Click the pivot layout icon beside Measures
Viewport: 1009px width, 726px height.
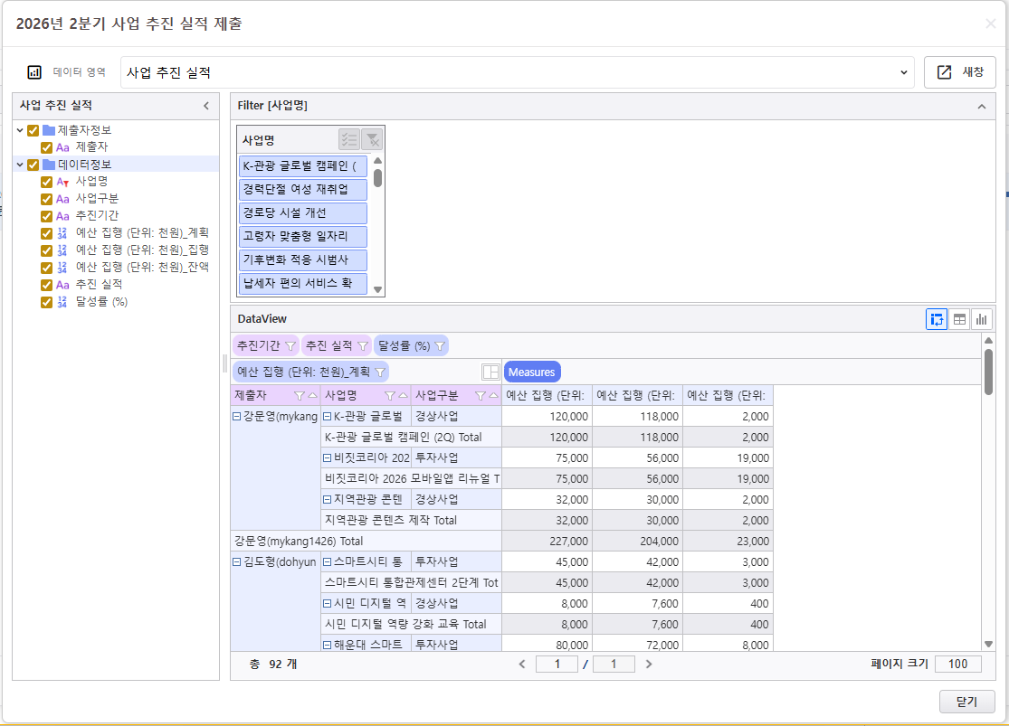coord(490,372)
